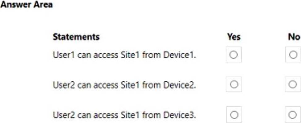Click the Statements column header
The image size is (301, 123).
(x=76, y=37)
